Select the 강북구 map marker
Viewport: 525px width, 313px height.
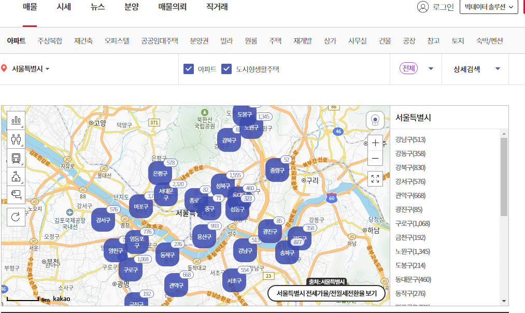[x=229, y=140]
